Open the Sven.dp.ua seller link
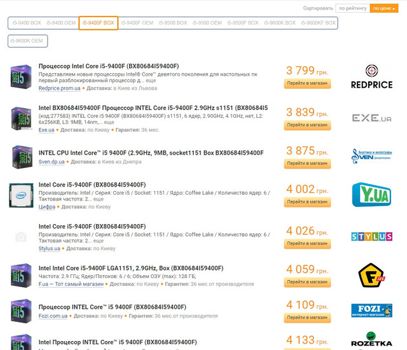Screen dimensions: 407x350 click(x=52, y=162)
